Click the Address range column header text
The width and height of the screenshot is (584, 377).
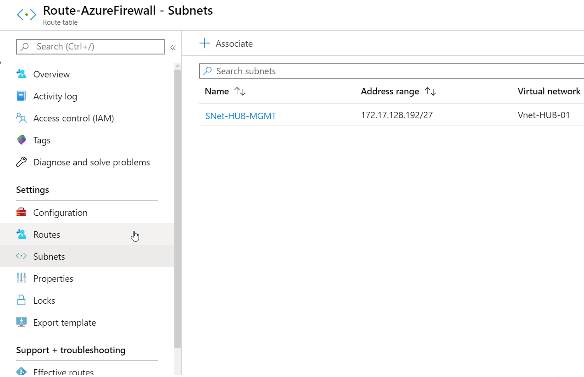point(390,91)
